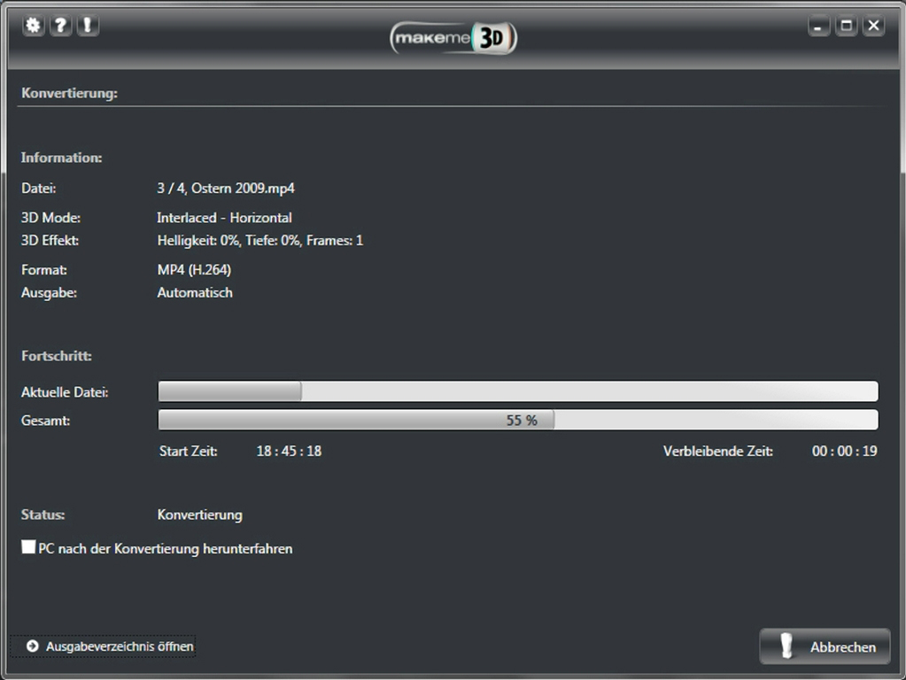Click the icon on the Abbrechen button

coord(786,646)
